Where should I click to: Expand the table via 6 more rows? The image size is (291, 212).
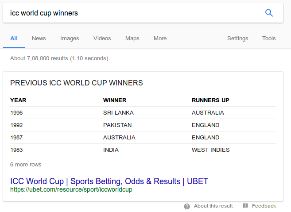26,165
